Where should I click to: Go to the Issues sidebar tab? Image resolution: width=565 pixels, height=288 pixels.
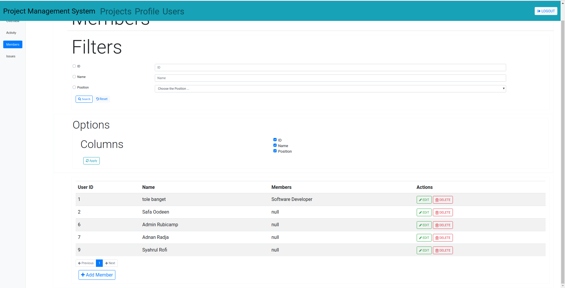(11, 56)
